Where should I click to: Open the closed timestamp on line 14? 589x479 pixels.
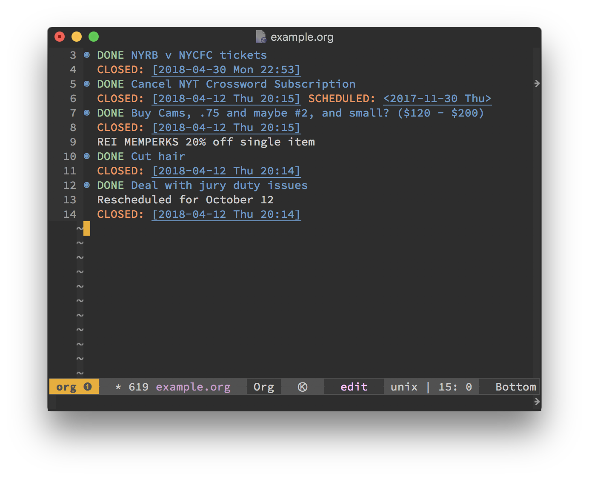point(226,214)
